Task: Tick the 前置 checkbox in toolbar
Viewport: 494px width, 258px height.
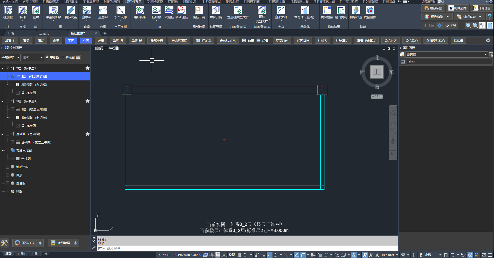Action: click(244, 41)
